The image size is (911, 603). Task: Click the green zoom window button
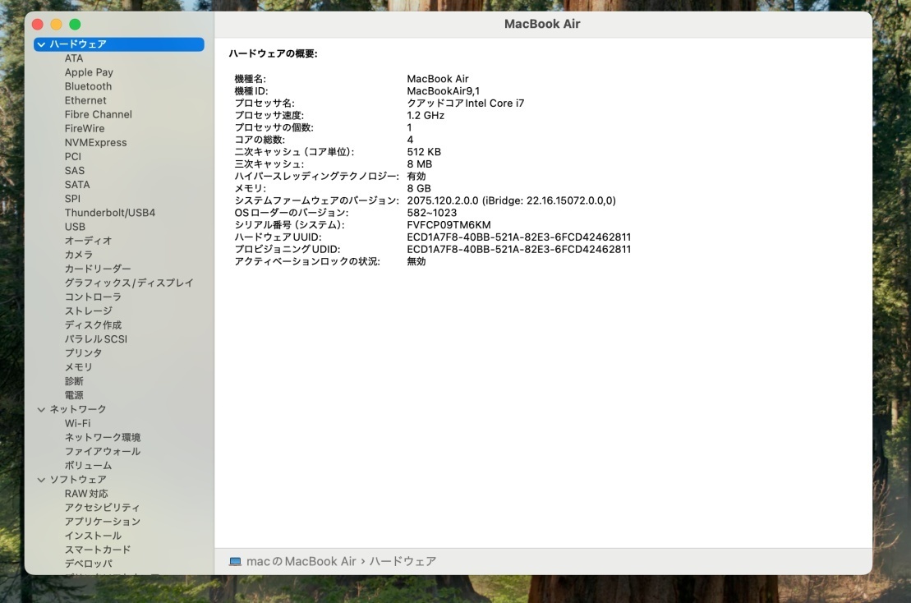pos(75,25)
